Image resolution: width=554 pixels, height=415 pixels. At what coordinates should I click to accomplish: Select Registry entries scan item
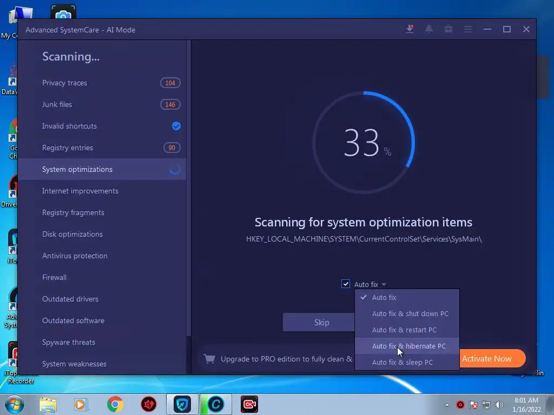coord(102,148)
